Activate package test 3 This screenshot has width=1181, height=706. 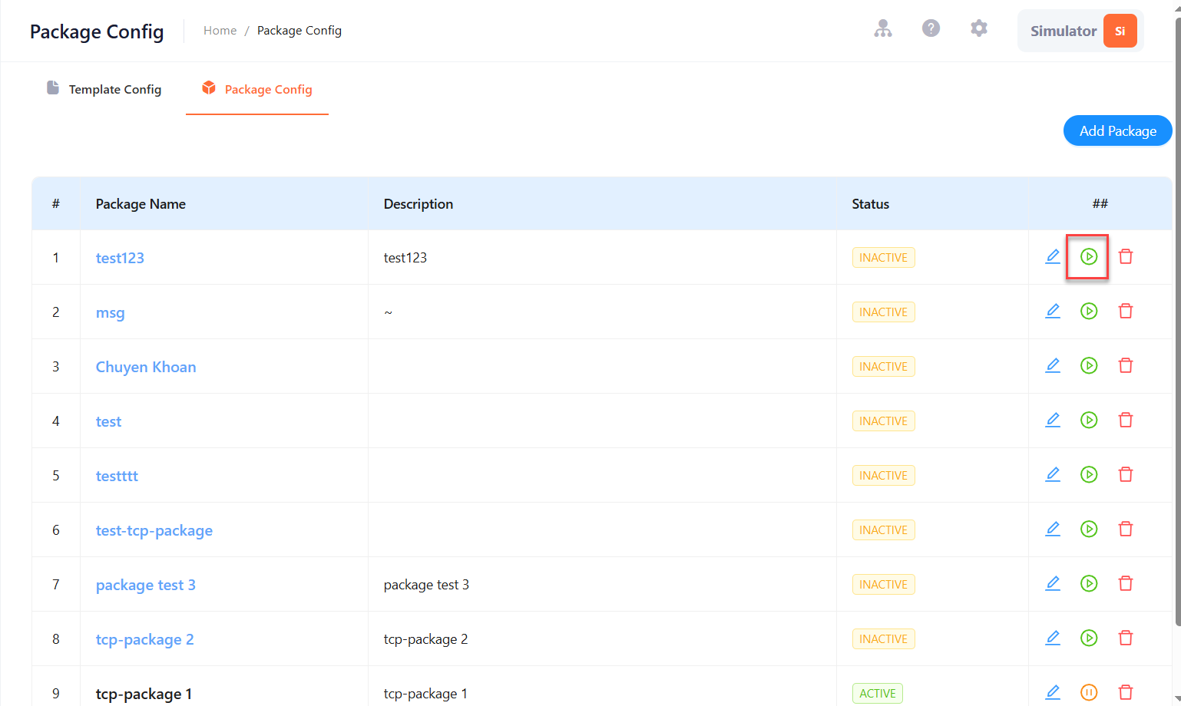(x=1089, y=583)
